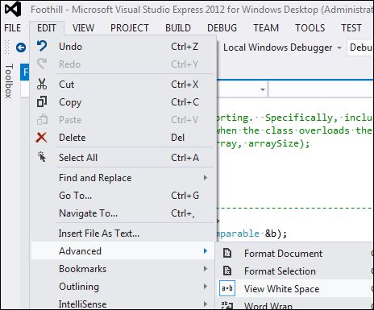This screenshot has width=374, height=310.
Task: Choose Undo from the Edit menu
Action: [123, 47]
